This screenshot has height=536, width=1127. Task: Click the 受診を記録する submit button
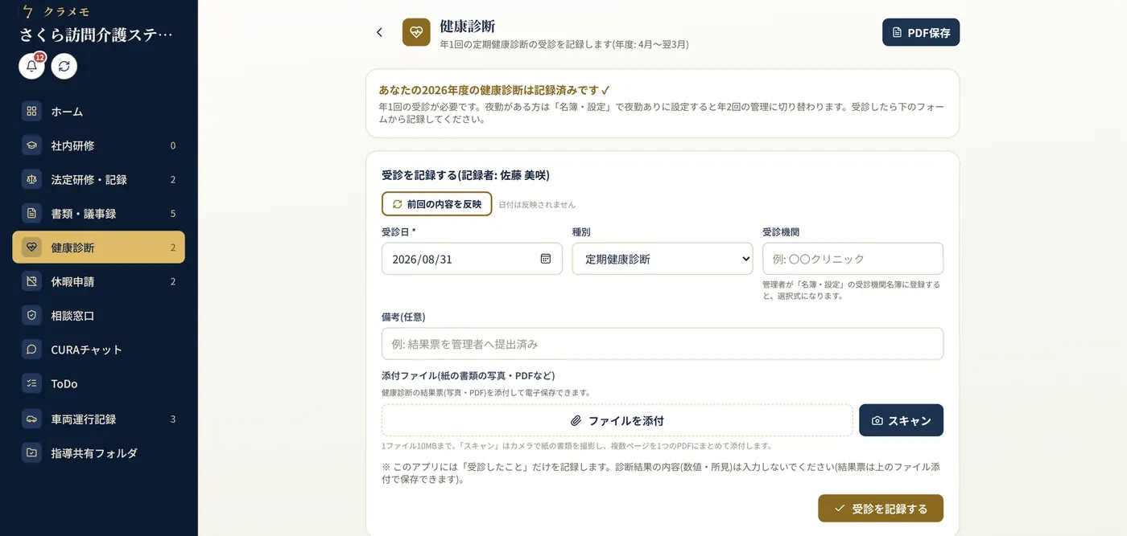[881, 509]
